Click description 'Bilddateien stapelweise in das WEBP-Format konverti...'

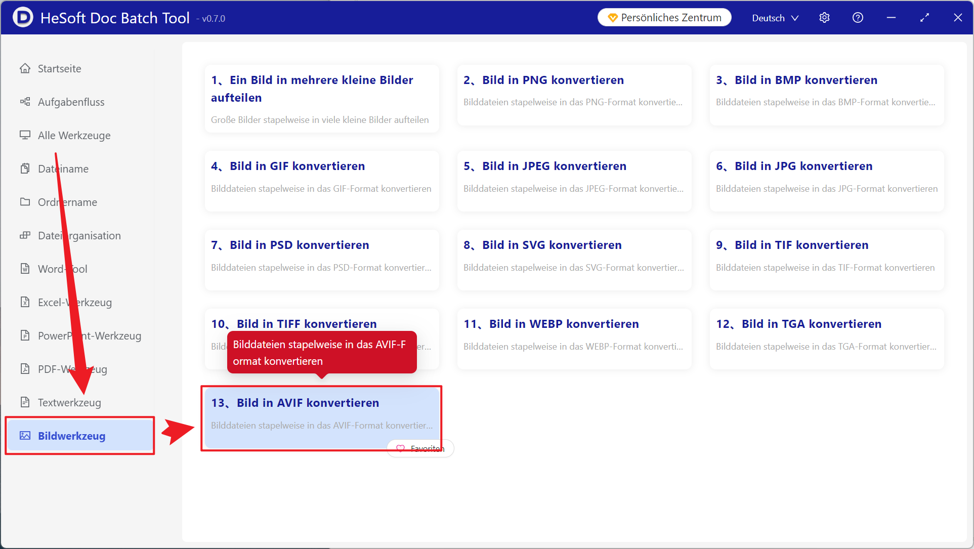tap(573, 347)
